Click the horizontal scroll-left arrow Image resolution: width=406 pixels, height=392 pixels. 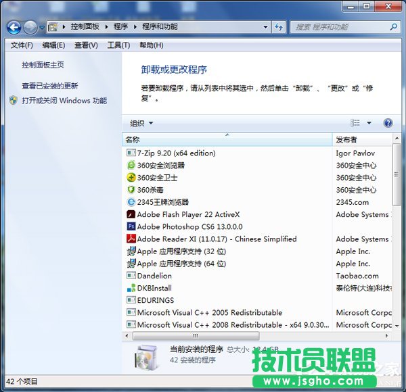pos(127,336)
